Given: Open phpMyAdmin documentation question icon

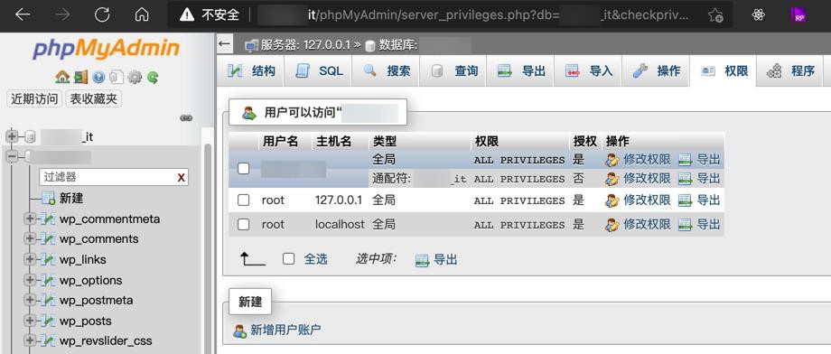Looking at the screenshot, I should click(98, 78).
